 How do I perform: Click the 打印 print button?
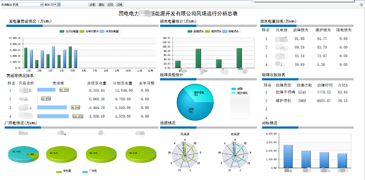coord(110,4)
